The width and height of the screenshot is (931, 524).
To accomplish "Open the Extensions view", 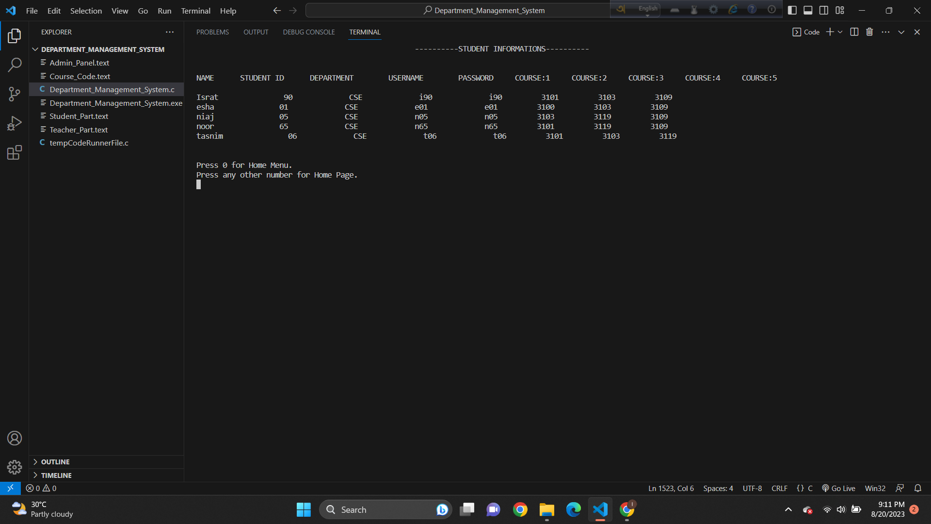I will tap(15, 152).
